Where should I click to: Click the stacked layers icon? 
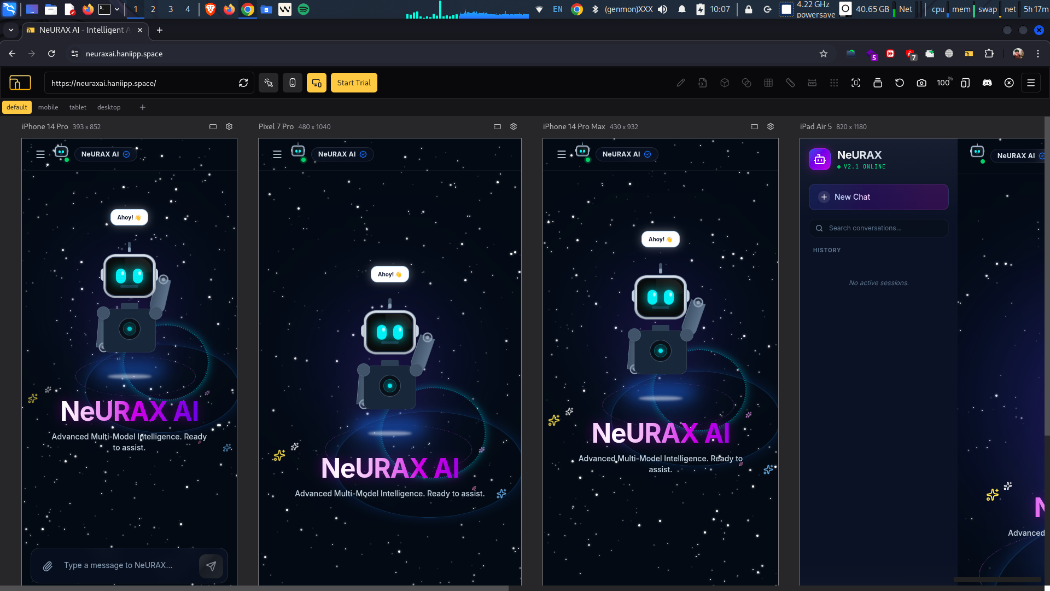tap(878, 83)
